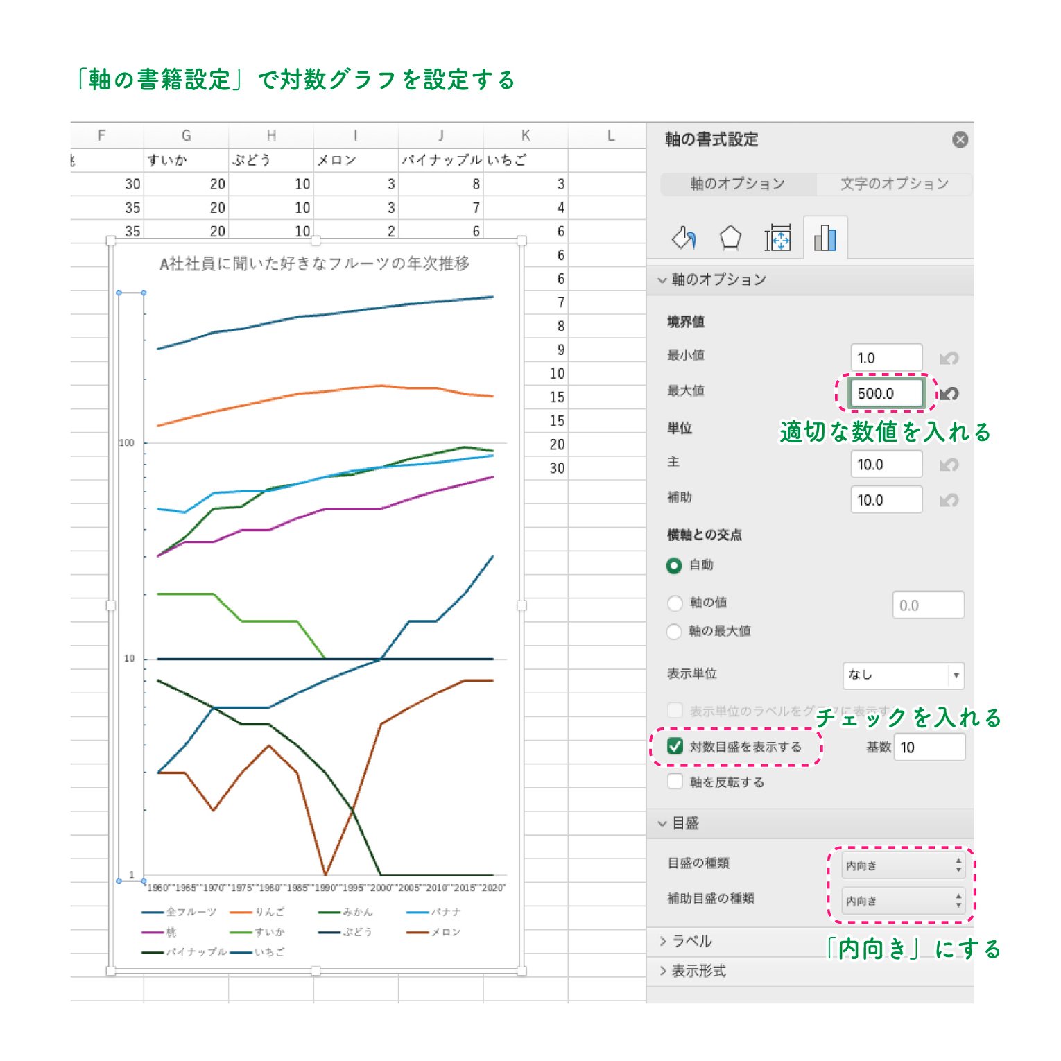Collapse the 目盛 section
The image size is (1061, 1061).
click(810, 823)
